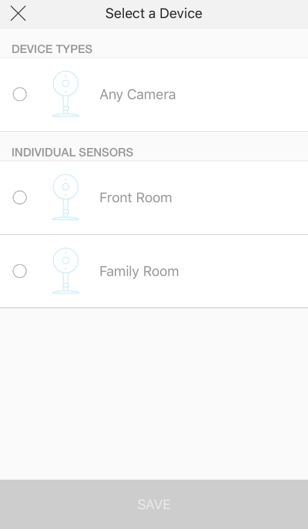Screen dimensions: 308x529
Task: Select the Front Room radio button
Action: point(20,197)
